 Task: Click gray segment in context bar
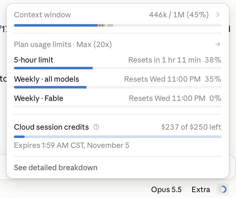pyautogui.click(x=110, y=25)
